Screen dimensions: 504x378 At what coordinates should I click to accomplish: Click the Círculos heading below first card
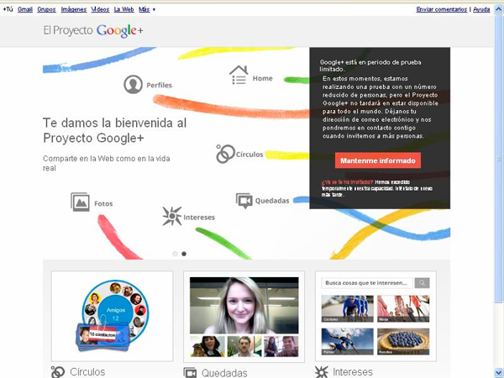tap(87, 372)
